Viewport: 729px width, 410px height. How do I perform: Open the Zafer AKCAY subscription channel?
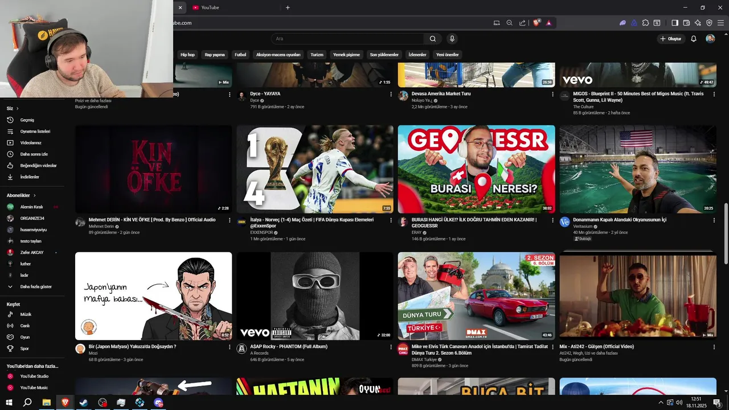[x=32, y=252]
